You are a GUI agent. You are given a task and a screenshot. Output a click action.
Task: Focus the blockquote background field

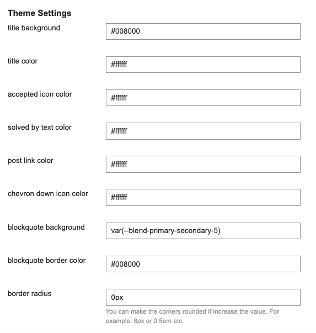pyautogui.click(x=203, y=231)
